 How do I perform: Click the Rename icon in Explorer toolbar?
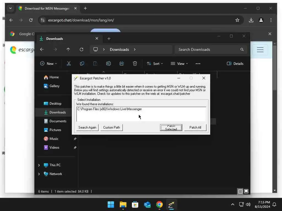[x=109, y=63]
